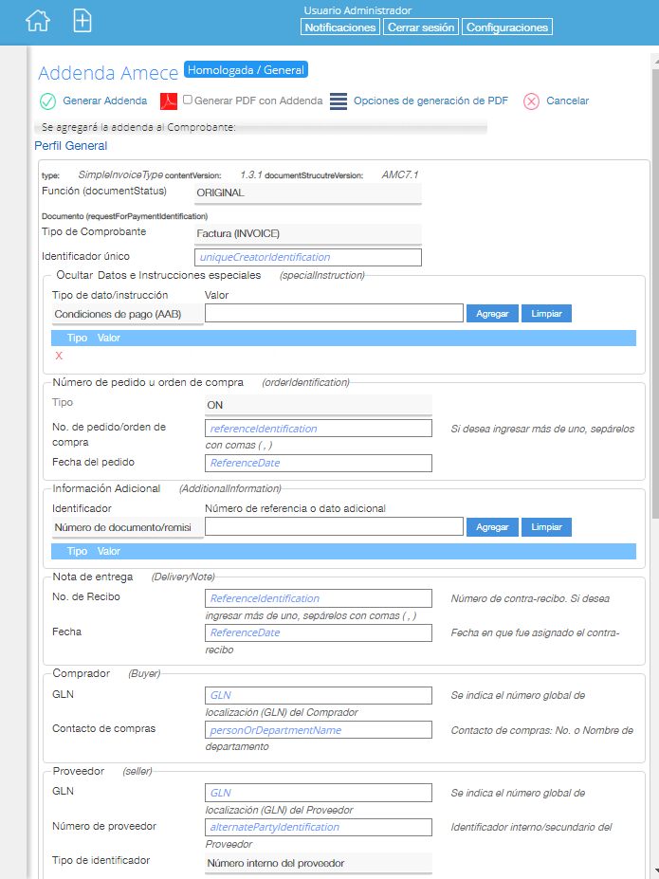
Task: Open Configuraciones menu
Action: point(507,27)
